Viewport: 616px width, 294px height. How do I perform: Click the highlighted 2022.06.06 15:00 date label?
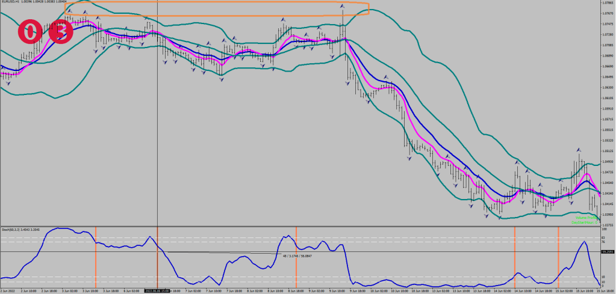point(158,290)
